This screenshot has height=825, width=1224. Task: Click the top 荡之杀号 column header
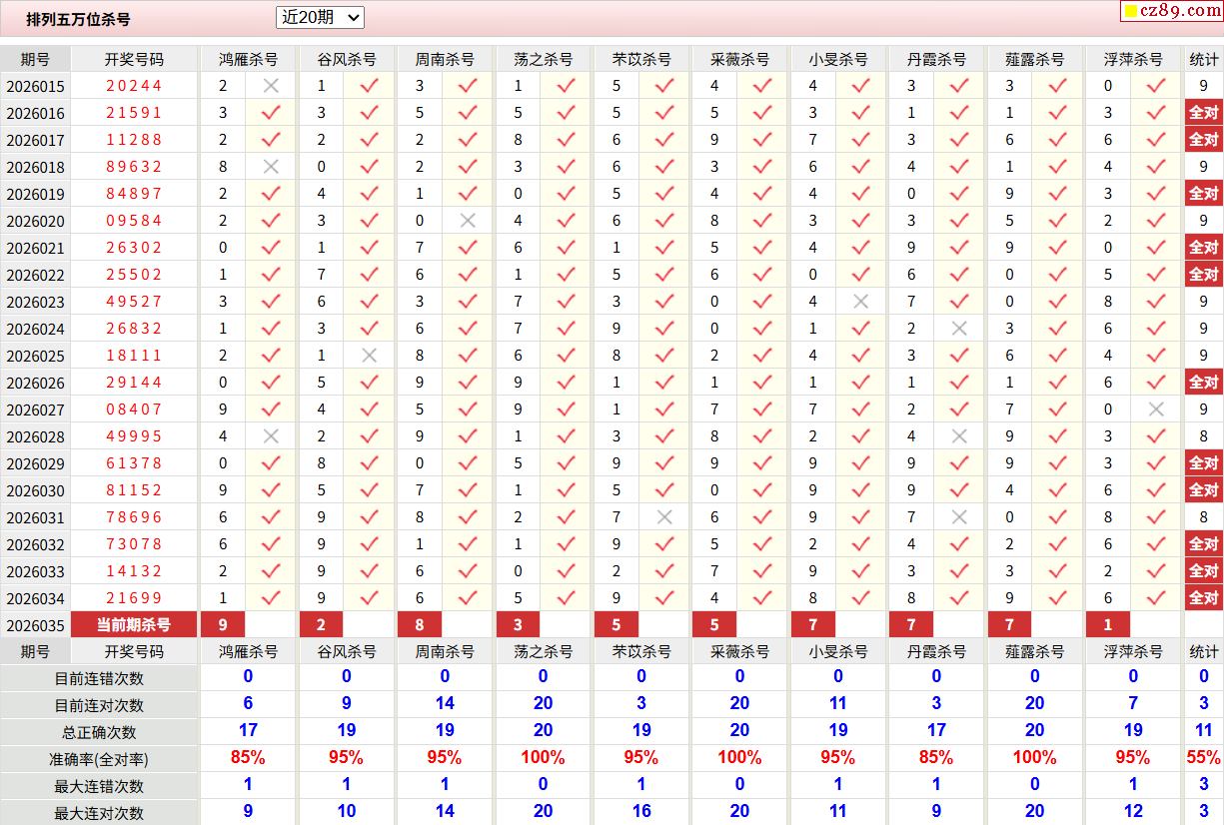point(543,59)
